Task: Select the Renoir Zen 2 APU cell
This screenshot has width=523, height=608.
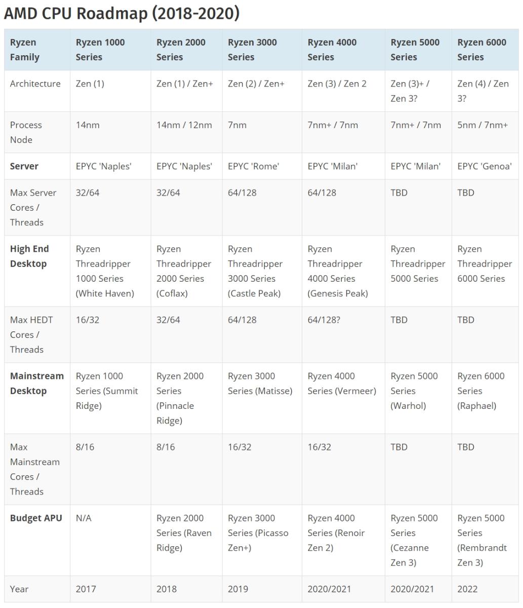Action: point(336,533)
